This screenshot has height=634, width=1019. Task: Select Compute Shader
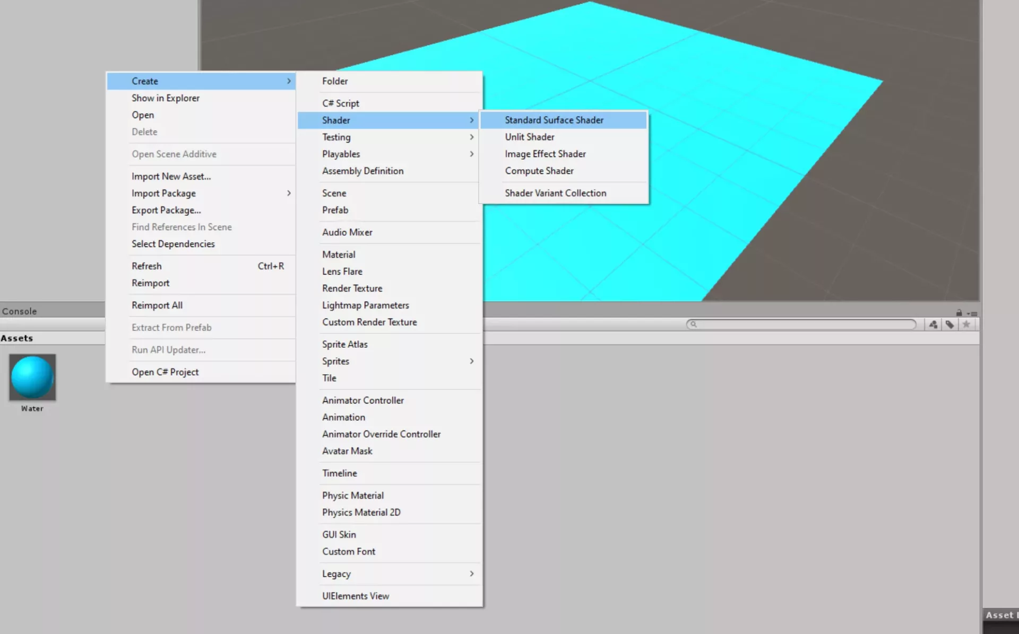pos(564,171)
